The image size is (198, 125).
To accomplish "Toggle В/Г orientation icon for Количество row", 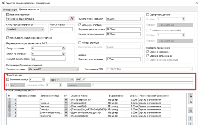I will [66, 116].
